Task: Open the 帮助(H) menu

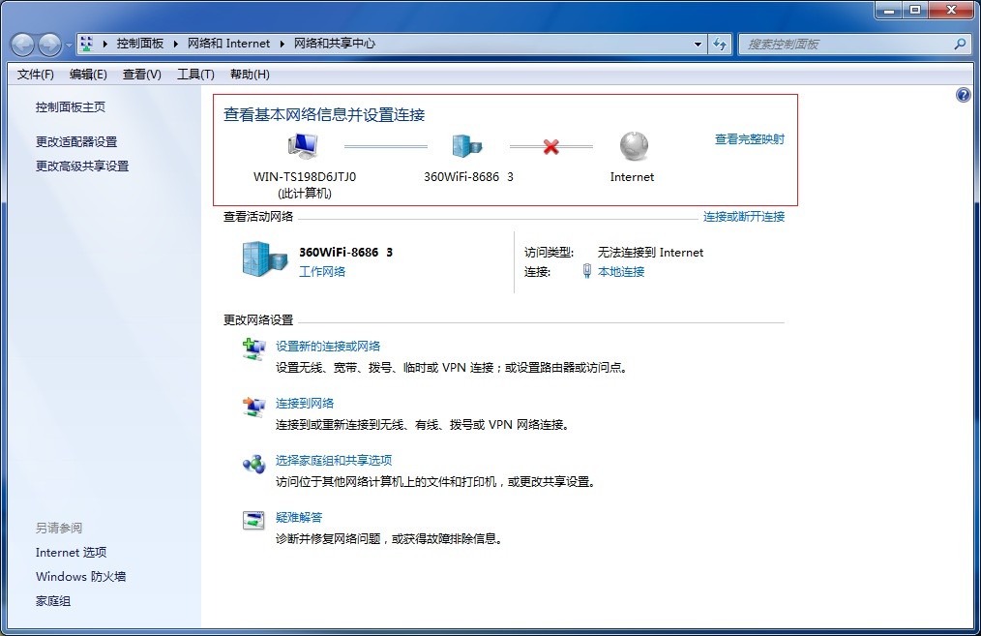Action: point(251,75)
